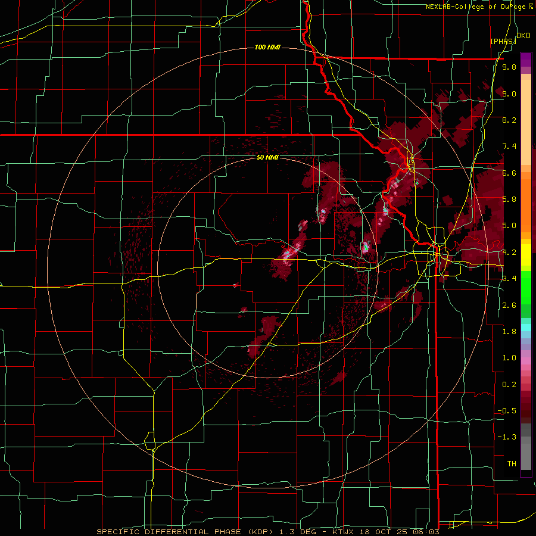Click the 7.4 value on the color scale
This screenshot has height=536, width=536.
[509, 147]
